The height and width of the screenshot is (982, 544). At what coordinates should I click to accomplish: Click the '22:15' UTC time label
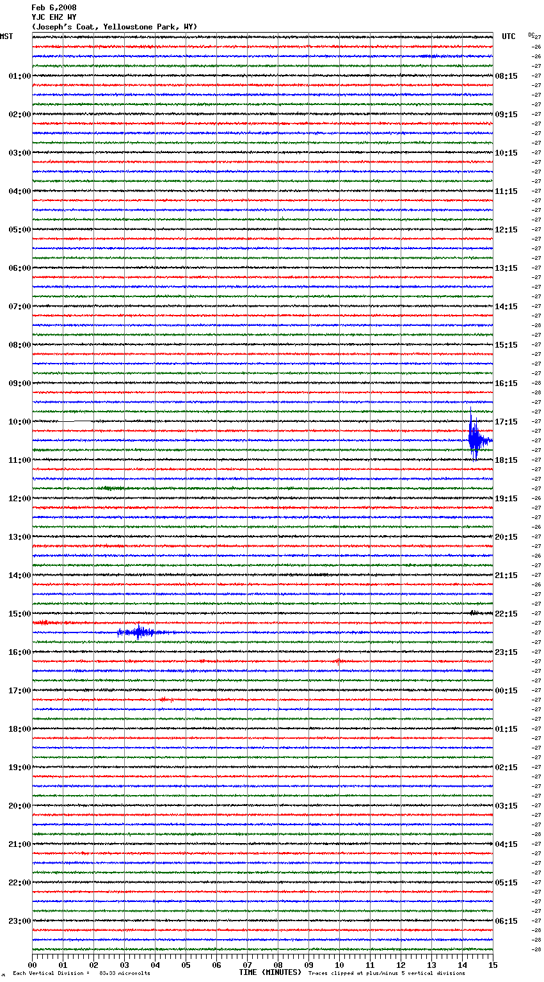pyautogui.click(x=506, y=614)
